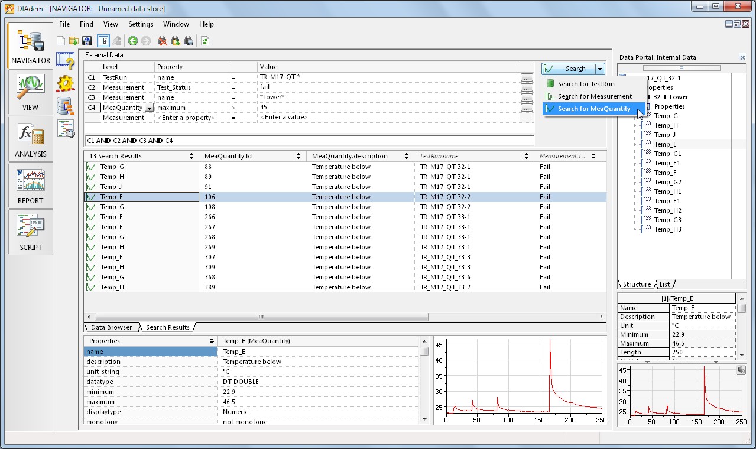
Task: Sort by MeaQuantity.description column arrows
Action: pyautogui.click(x=406, y=156)
